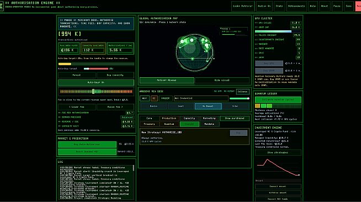Viewport: 361px width, 202px height.
Task: Collapse the Ambient Mix Desk
Action: 243,92
